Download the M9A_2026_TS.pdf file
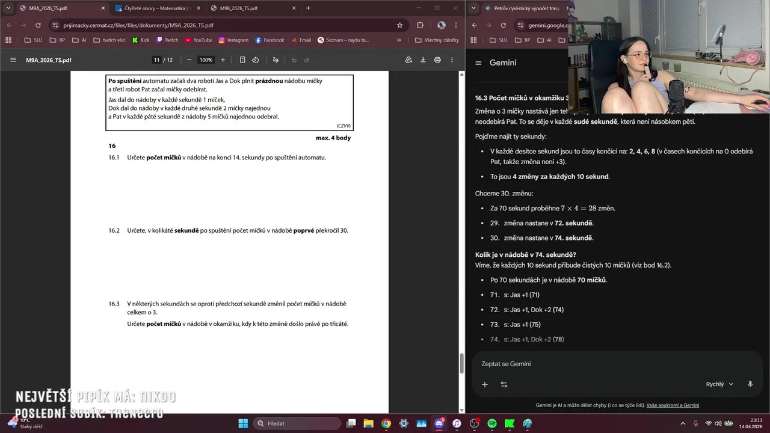The height and width of the screenshot is (433, 770). (423, 60)
